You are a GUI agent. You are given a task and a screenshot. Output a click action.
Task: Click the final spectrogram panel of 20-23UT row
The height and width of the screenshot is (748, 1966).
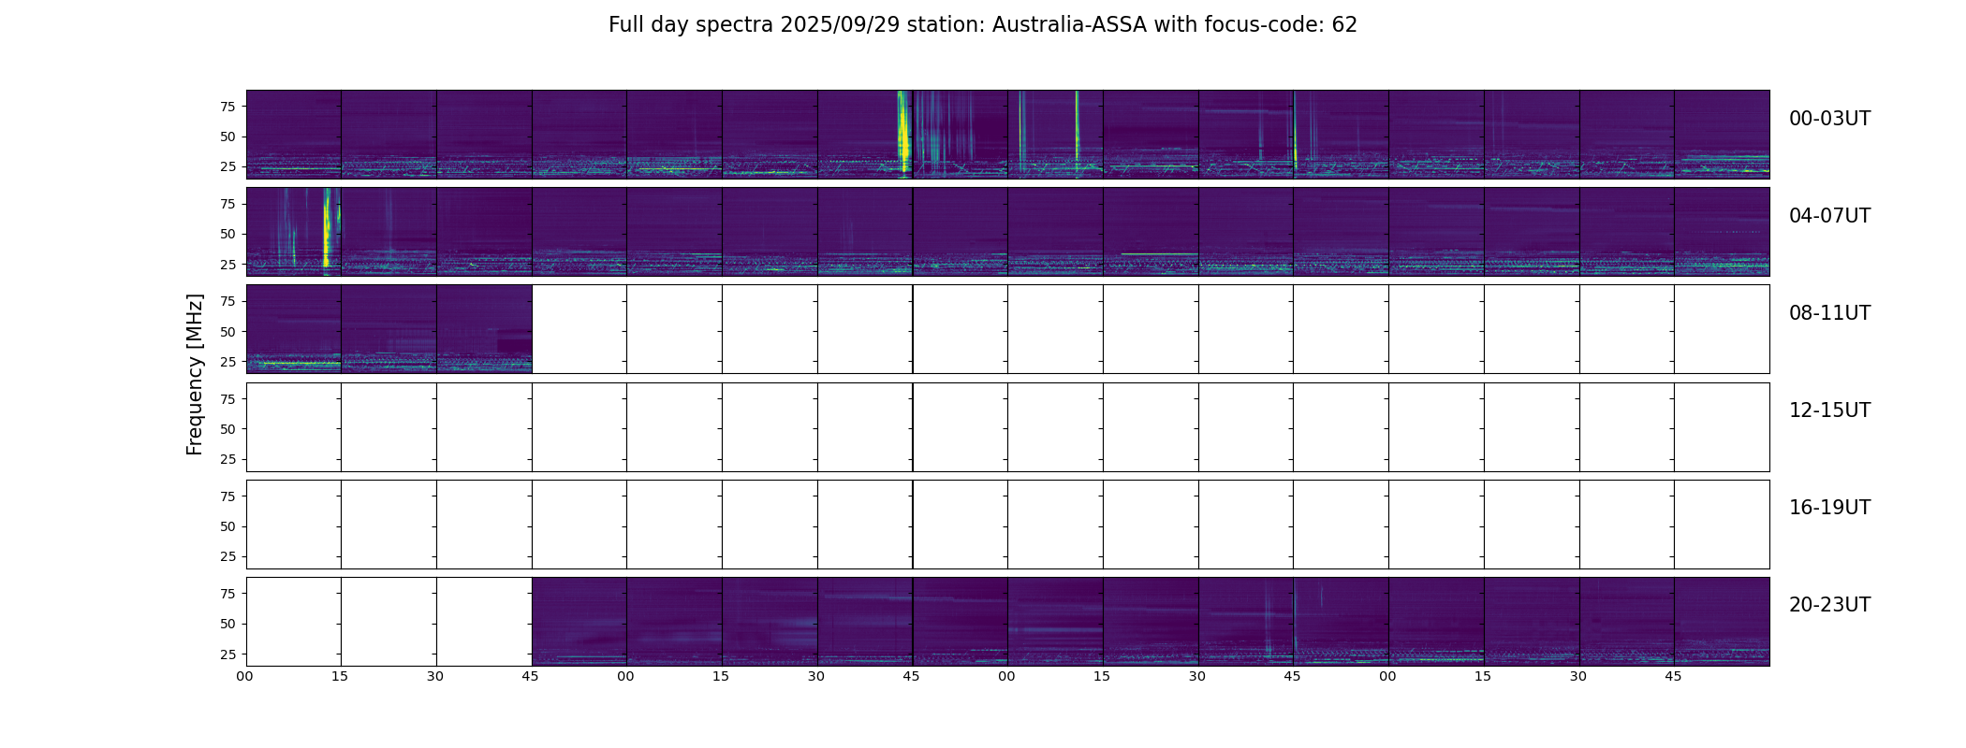[1722, 621]
